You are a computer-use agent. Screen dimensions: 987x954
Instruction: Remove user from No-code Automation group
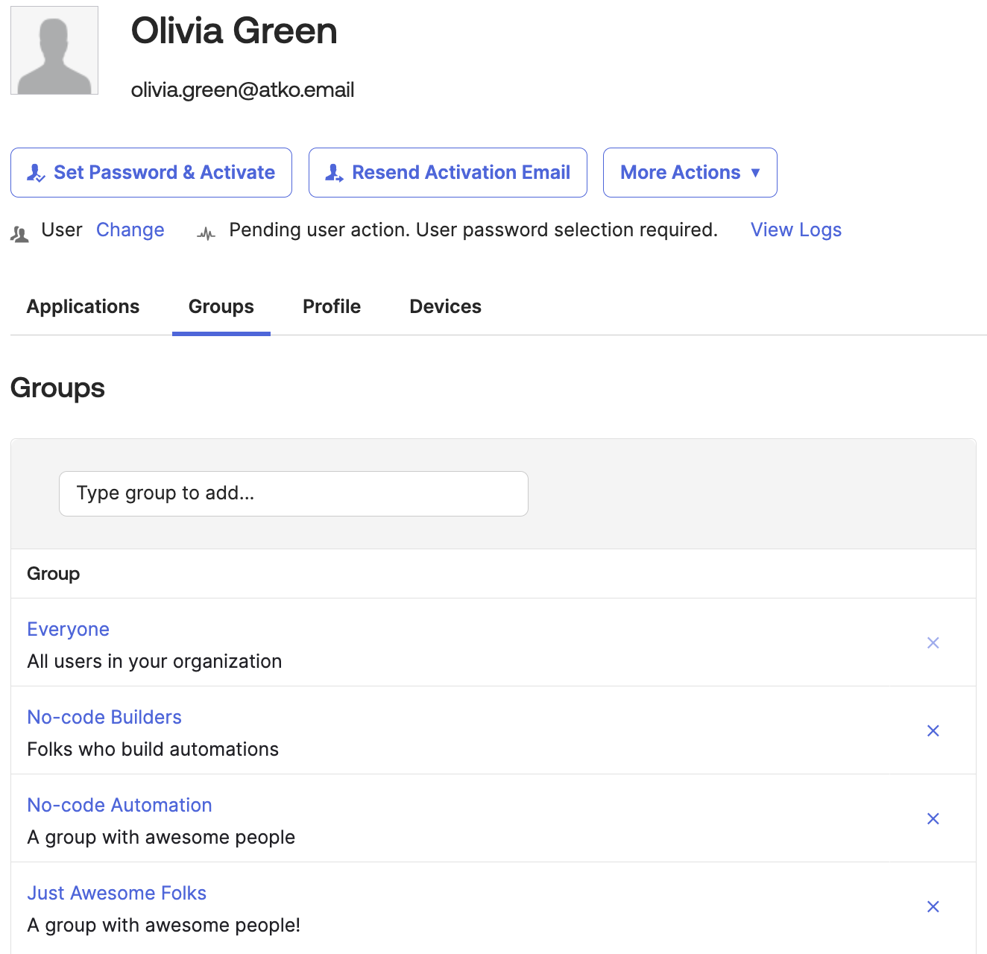(x=933, y=818)
